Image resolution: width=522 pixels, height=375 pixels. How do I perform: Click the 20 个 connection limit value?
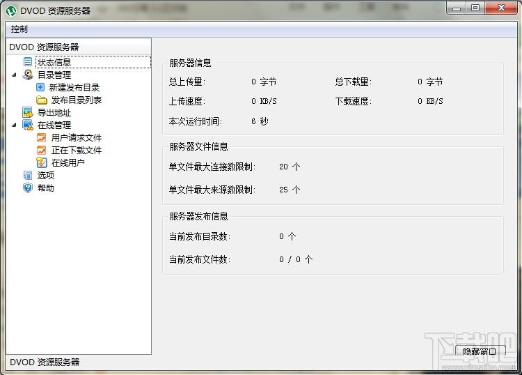tap(290, 167)
